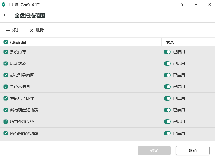Uncheck the 所有网络驱动器 checkbox

point(6,133)
